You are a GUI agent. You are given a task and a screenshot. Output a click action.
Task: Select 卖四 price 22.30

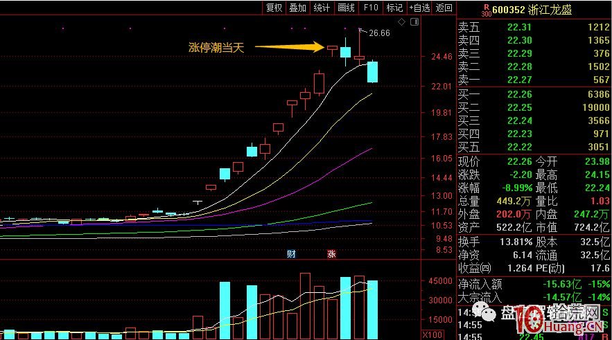pos(519,40)
